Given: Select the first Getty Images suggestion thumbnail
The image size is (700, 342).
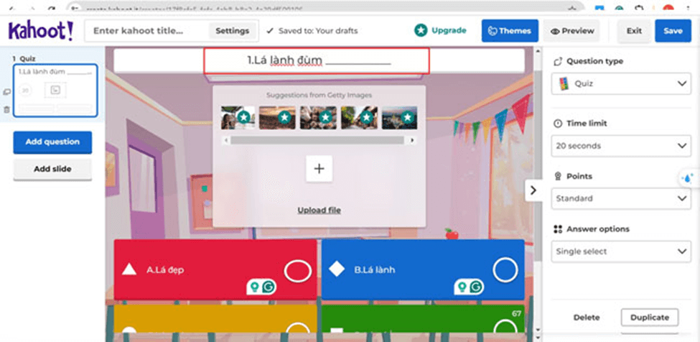Looking at the screenshot, I should (x=238, y=117).
